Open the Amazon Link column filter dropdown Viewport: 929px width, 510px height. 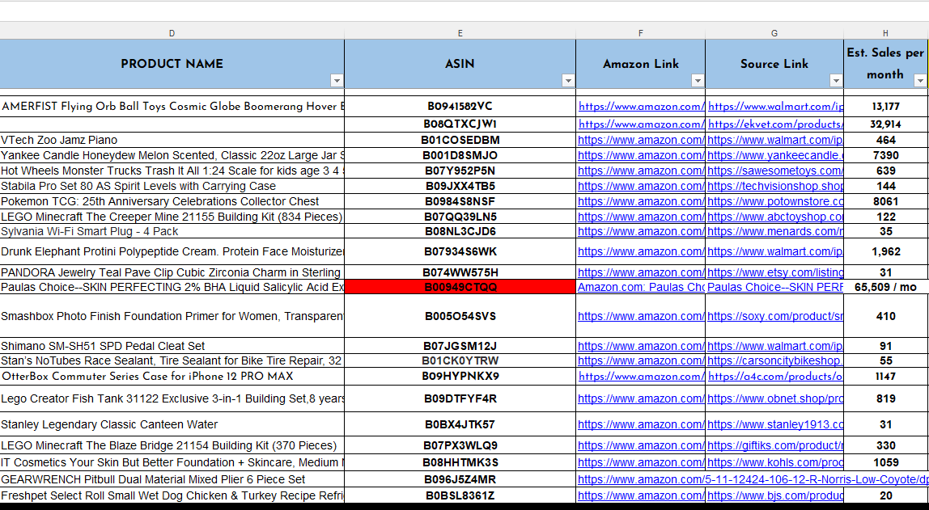click(x=698, y=81)
